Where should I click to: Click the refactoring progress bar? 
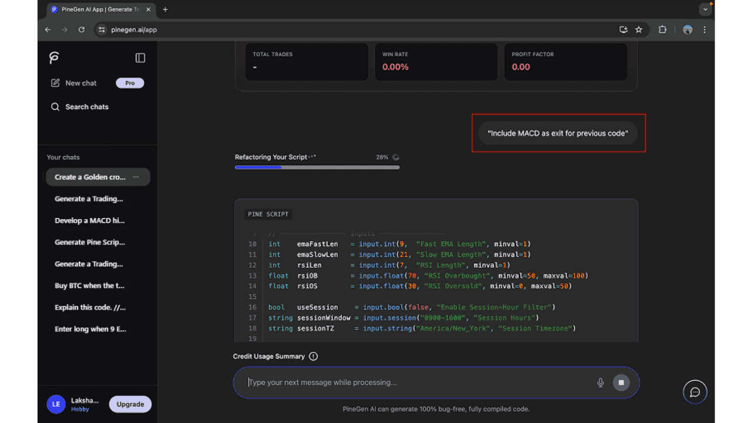click(x=317, y=167)
